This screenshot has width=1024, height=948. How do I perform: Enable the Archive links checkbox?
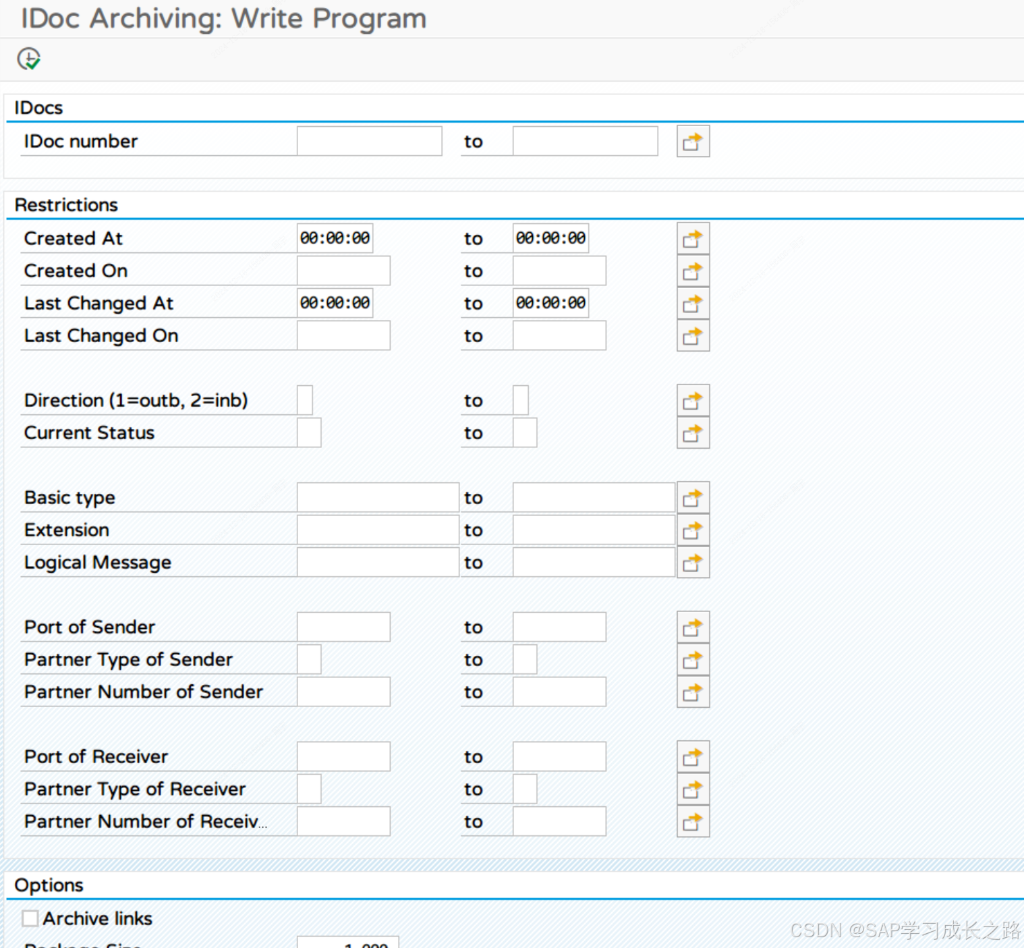pos(30,918)
